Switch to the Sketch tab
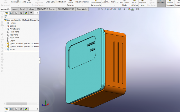 (22, 9)
